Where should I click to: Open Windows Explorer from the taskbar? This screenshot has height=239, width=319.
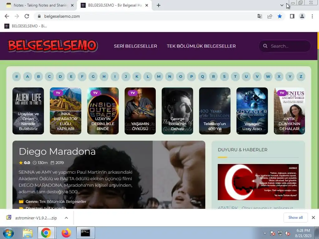28,233
